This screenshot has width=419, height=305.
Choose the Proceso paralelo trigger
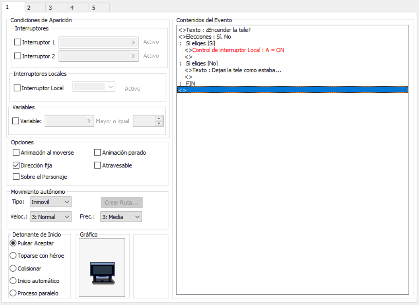(x=13, y=293)
